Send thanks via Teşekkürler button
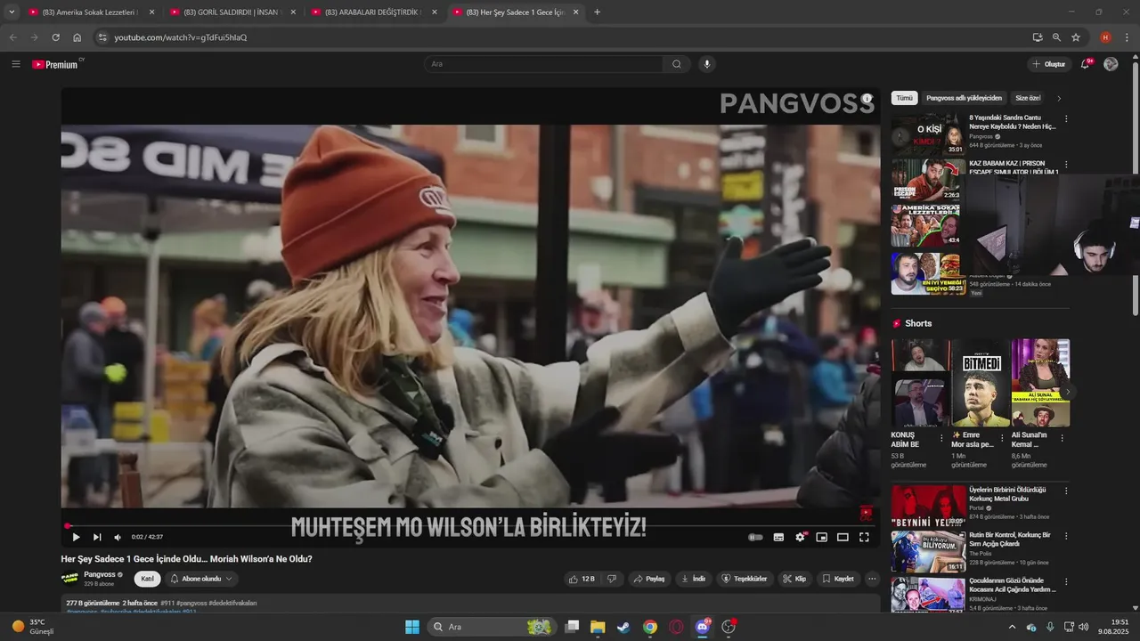 (x=745, y=579)
